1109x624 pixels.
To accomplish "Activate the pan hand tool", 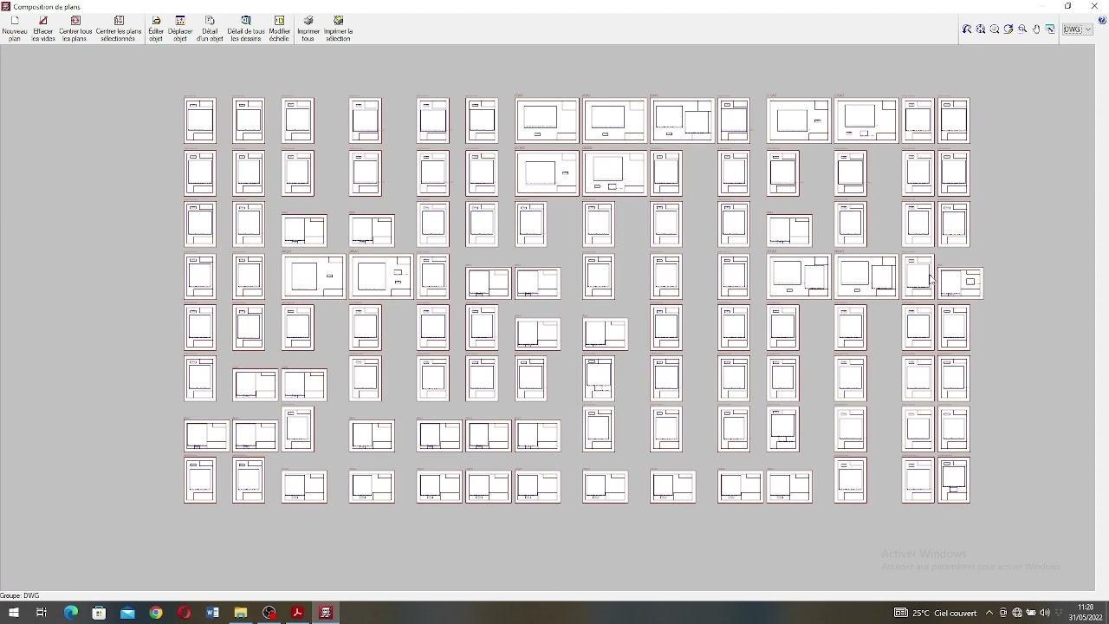I will 1036,29.
